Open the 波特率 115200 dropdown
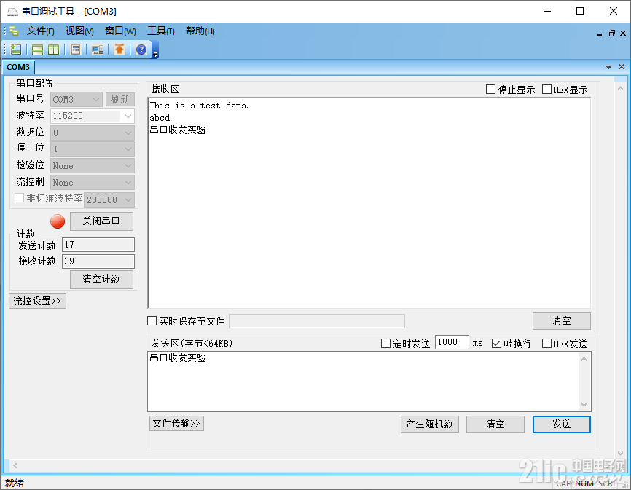 (x=93, y=116)
